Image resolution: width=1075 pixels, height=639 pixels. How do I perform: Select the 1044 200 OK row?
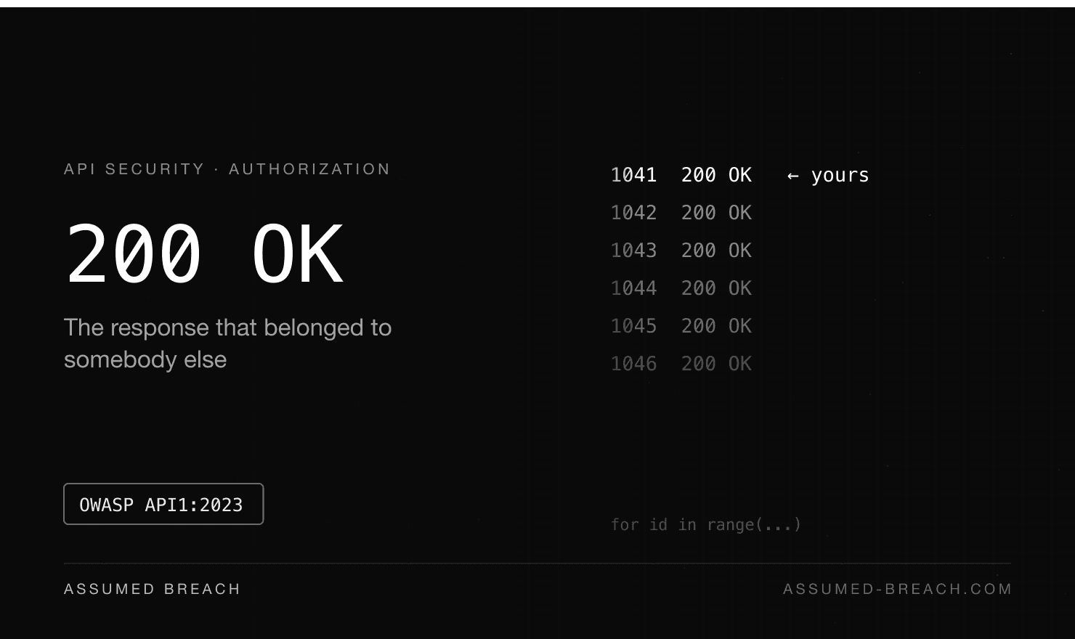click(681, 288)
